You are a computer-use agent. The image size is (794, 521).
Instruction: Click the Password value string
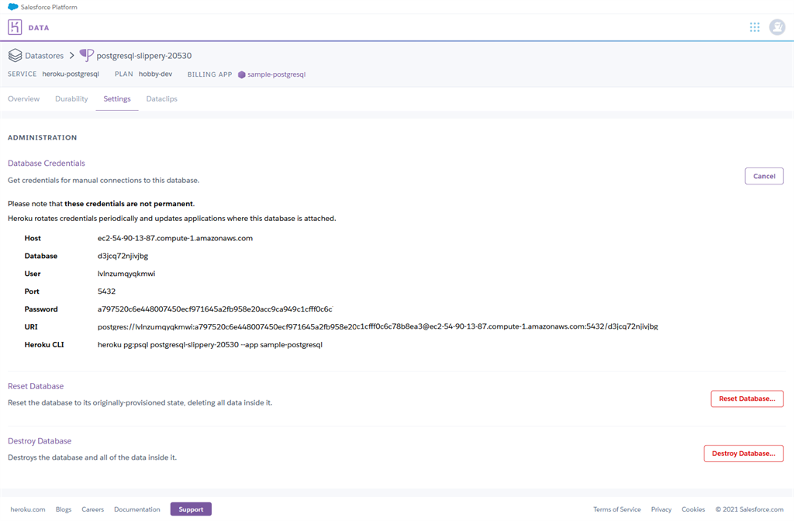(216, 309)
